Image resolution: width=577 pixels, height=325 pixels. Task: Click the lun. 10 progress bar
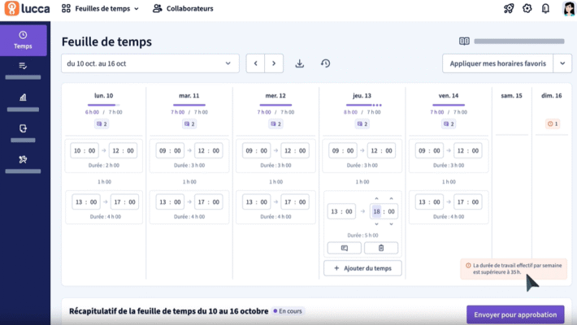(104, 106)
